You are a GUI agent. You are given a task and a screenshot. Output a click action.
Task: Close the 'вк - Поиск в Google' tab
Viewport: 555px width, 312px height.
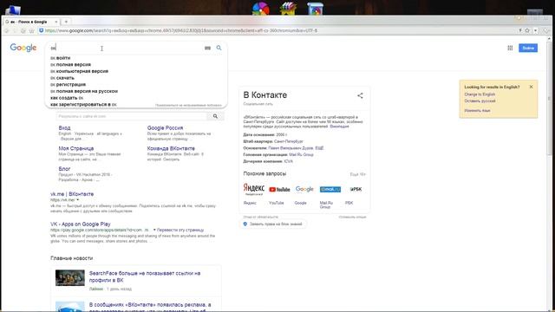tap(55, 22)
